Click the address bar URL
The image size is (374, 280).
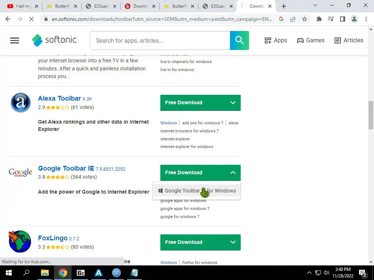pyautogui.click(x=162, y=19)
